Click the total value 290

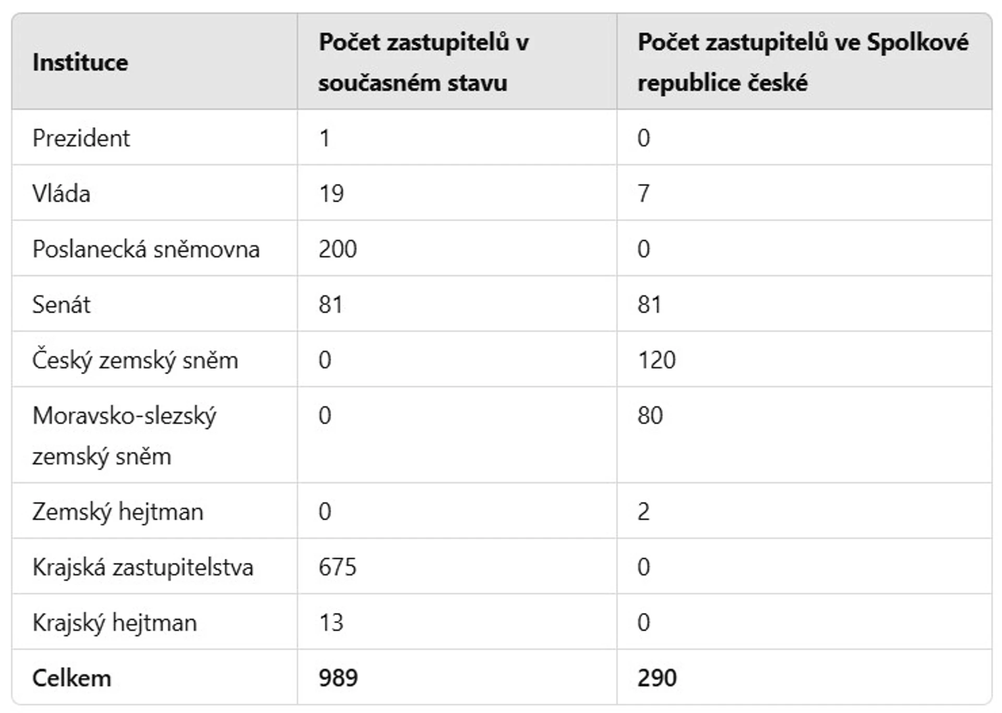[x=657, y=678]
